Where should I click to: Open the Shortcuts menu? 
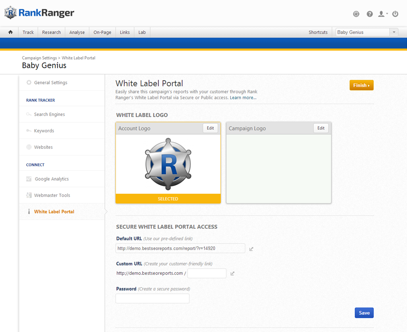tap(318, 32)
